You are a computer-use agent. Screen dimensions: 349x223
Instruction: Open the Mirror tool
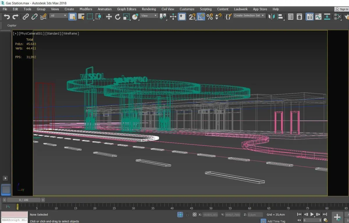(x=271, y=17)
